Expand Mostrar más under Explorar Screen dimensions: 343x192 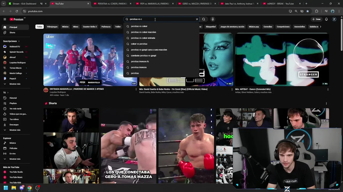(x=15, y=159)
